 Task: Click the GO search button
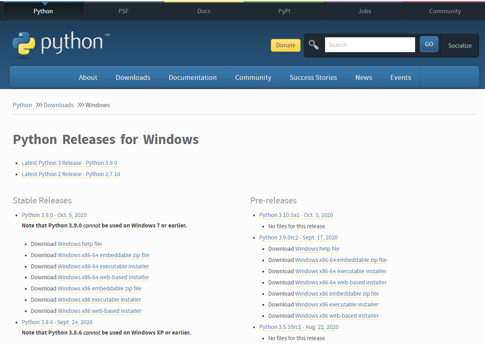(429, 45)
